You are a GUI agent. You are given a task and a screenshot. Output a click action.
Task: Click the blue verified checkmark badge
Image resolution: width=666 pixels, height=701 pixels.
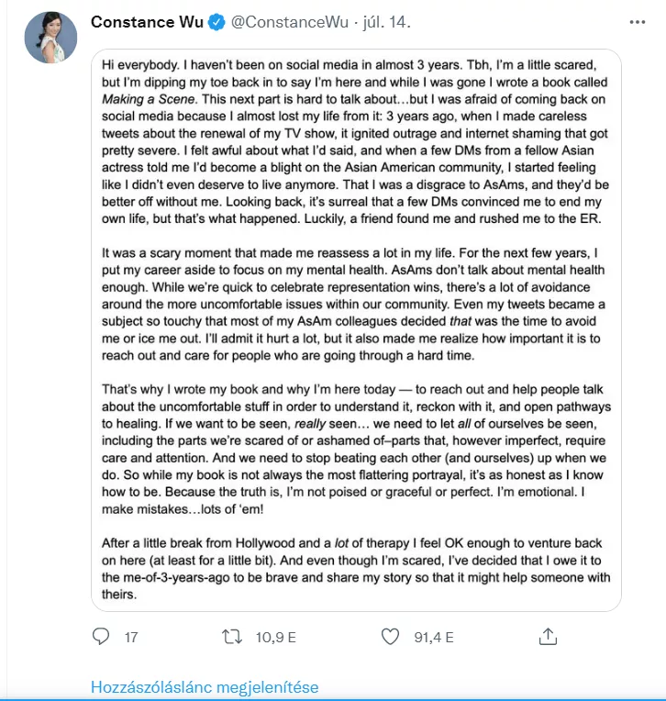[x=216, y=22]
